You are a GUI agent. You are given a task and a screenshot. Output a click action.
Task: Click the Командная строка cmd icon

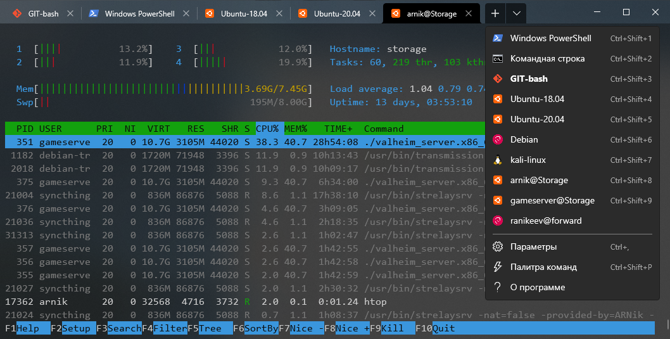498,58
